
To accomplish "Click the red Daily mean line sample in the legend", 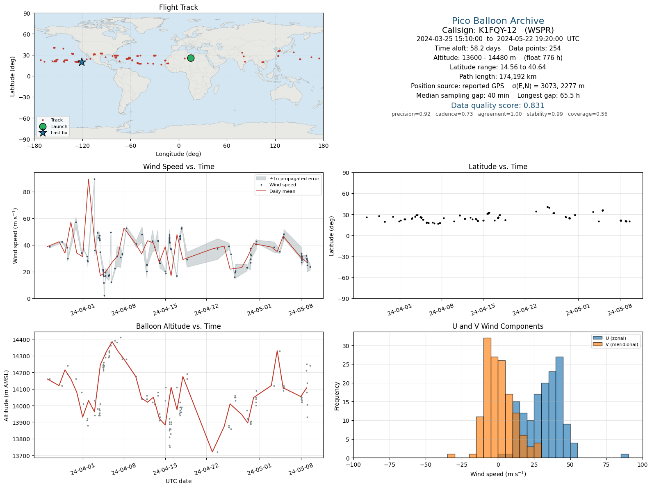I will coord(261,191).
